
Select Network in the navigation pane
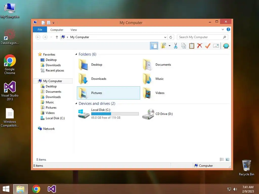(49, 129)
